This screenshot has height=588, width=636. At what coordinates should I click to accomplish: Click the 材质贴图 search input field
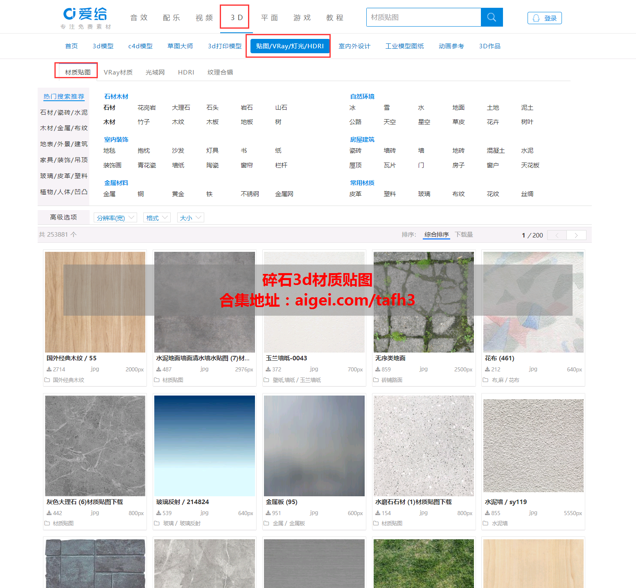coord(424,17)
